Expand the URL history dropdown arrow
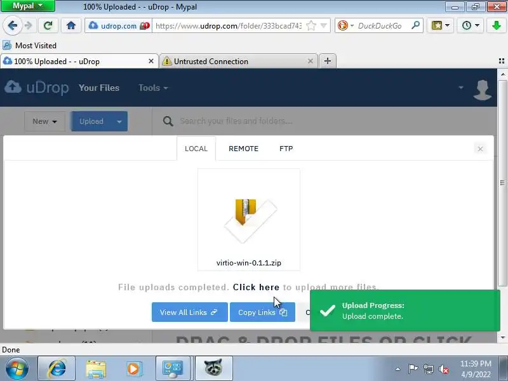The image size is (508, 381). point(323,25)
